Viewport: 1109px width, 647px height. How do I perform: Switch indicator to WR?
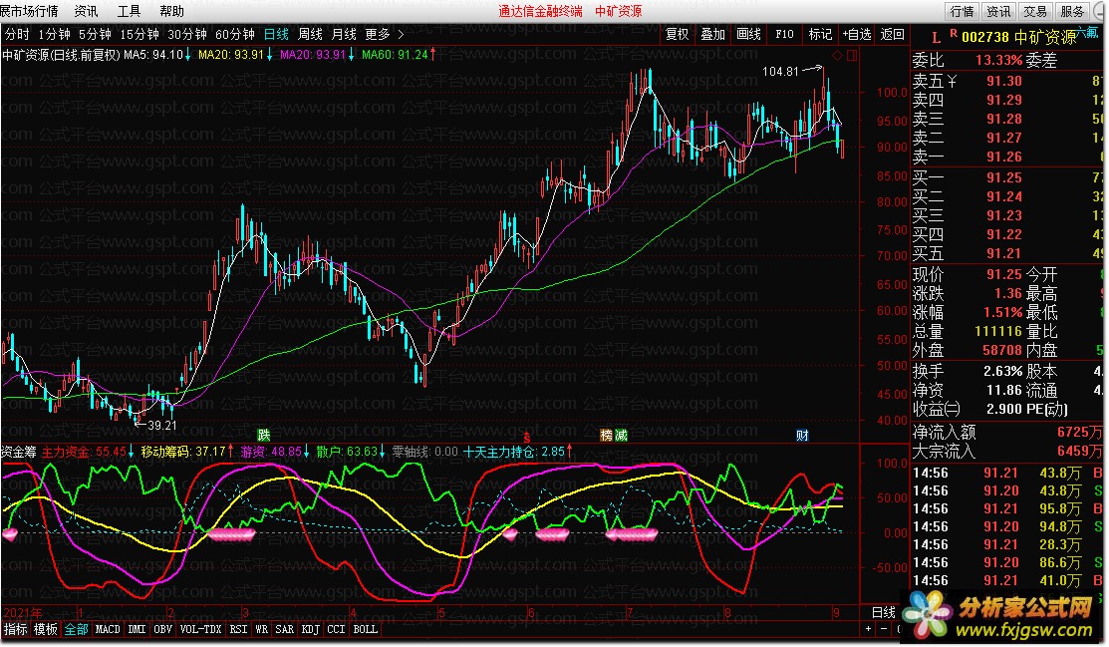coord(262,629)
